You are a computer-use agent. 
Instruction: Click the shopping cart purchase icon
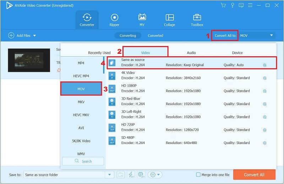pos(223,5)
